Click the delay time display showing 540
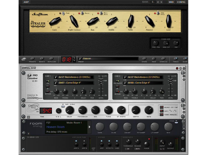The image size is (206, 155). (x=46, y=111)
